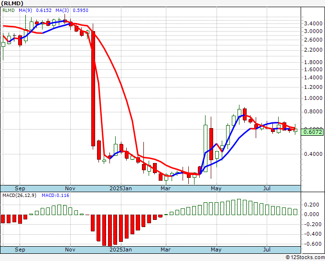Click the (RLMD) chart title
The image size is (325, 261).
click(x=12, y=3)
